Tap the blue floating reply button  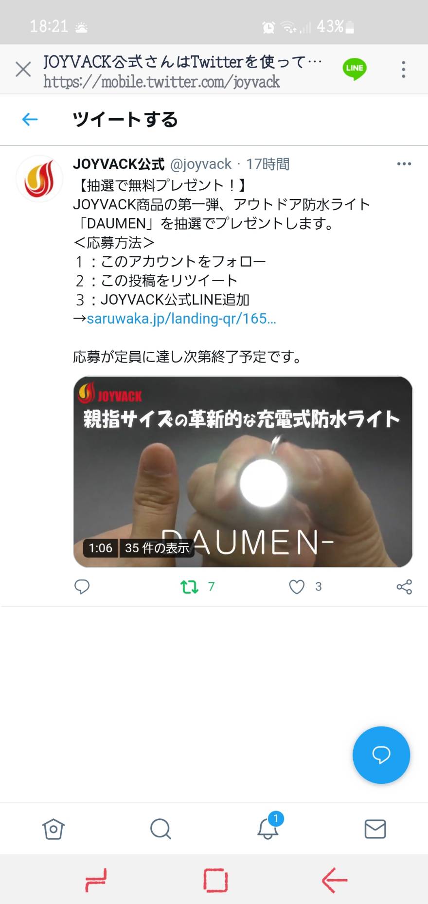pos(381,755)
